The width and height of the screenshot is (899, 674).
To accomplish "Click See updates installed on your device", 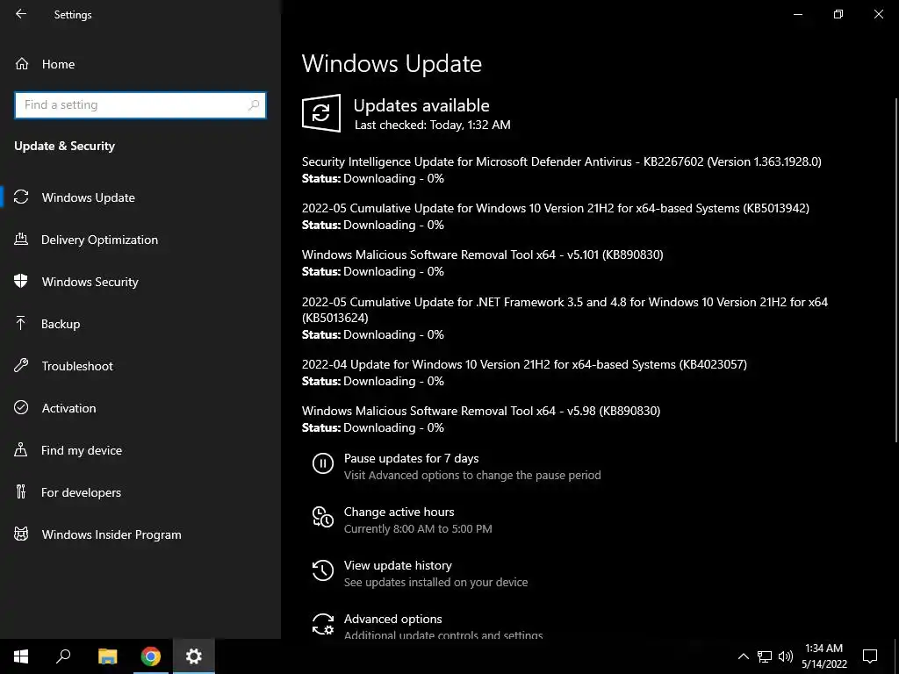I will coord(435,582).
